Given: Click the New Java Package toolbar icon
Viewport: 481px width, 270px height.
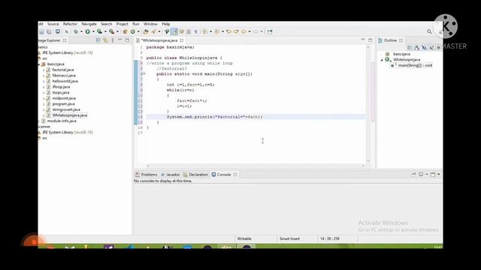Looking at the screenshot, I should pyautogui.click(x=125, y=31).
